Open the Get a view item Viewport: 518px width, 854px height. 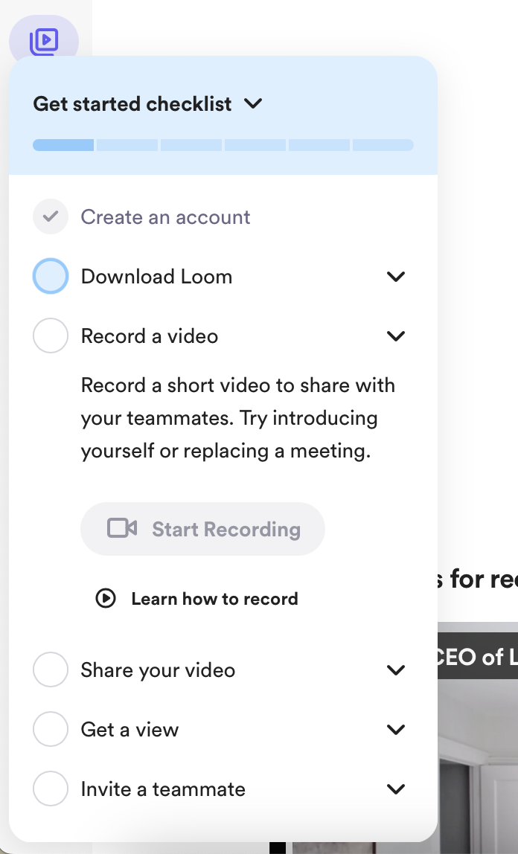click(x=129, y=729)
